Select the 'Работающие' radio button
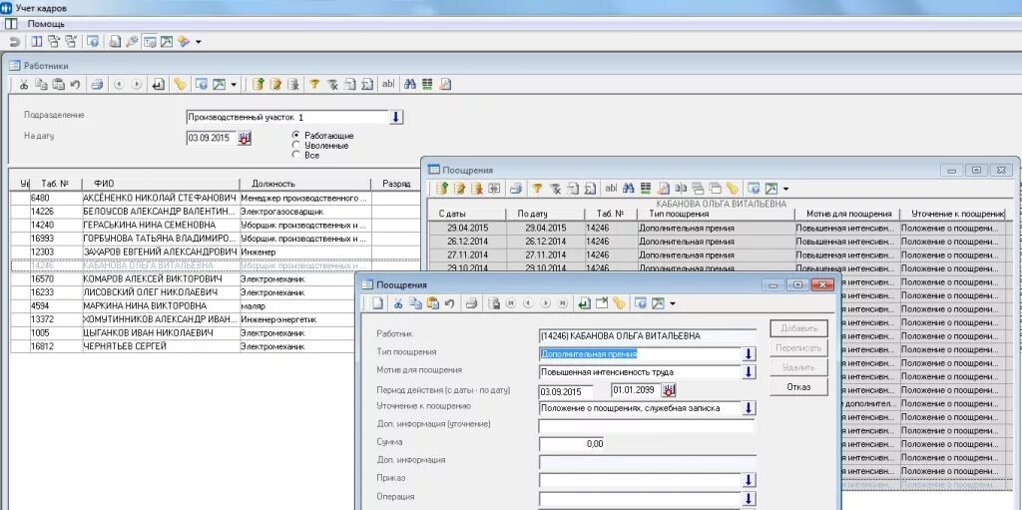Viewport: 1022px width, 510px height. [295, 135]
